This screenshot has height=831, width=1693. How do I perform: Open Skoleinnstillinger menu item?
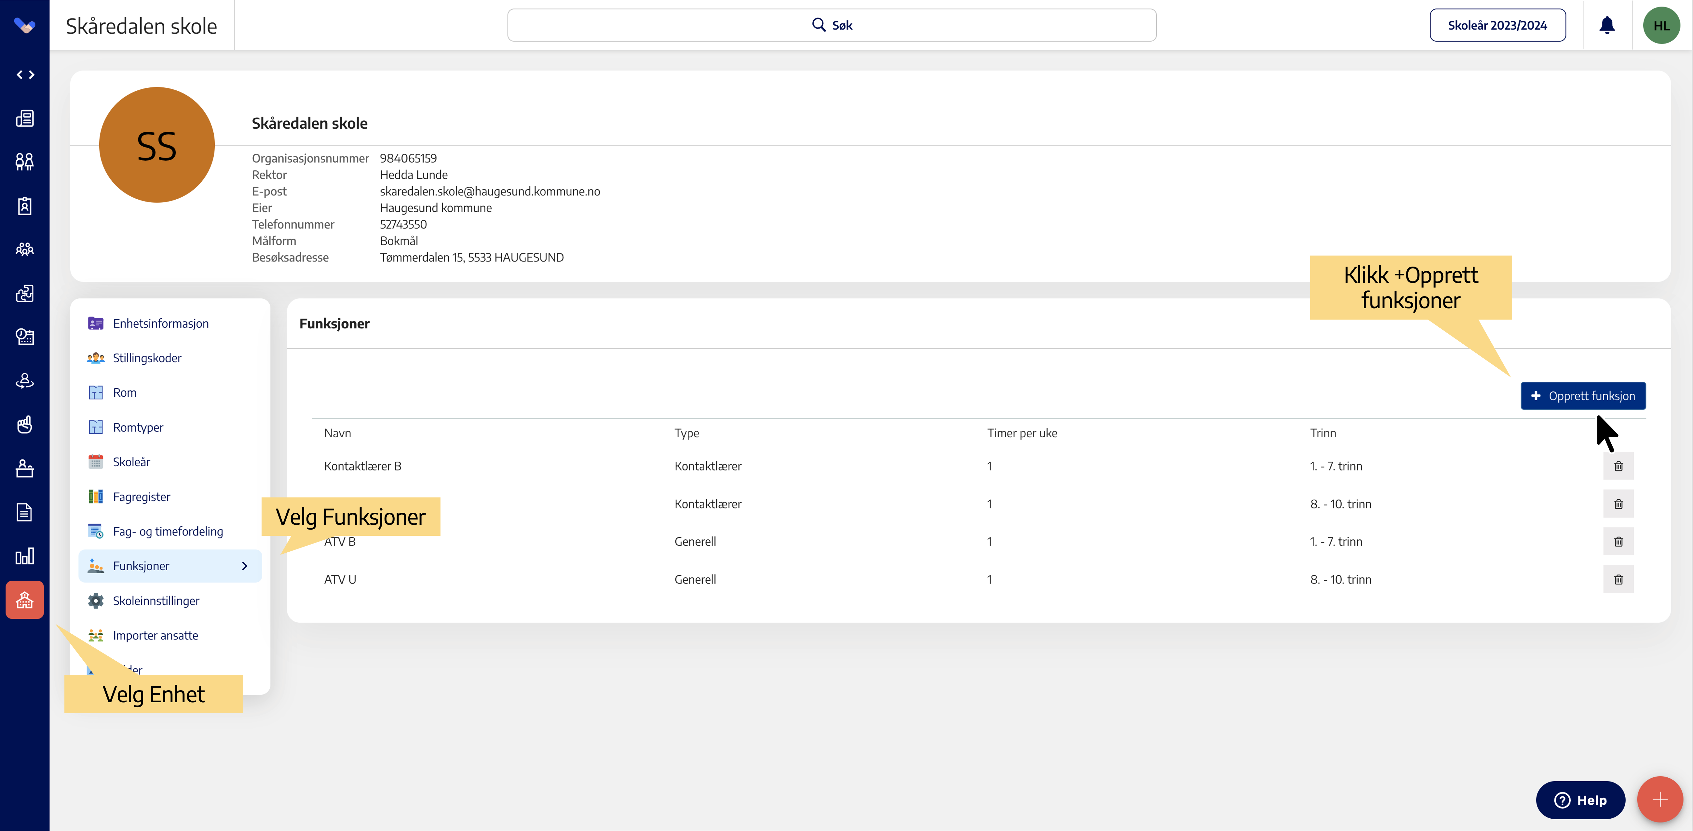[x=169, y=601]
